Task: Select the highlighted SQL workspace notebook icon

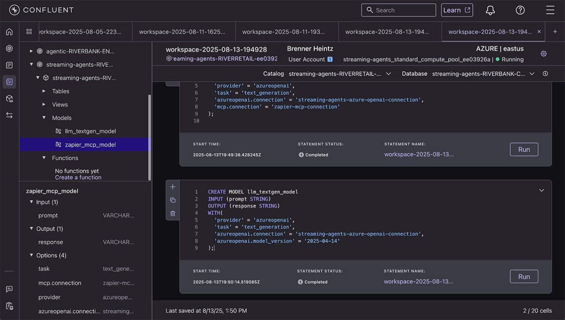Action: [x=9, y=82]
